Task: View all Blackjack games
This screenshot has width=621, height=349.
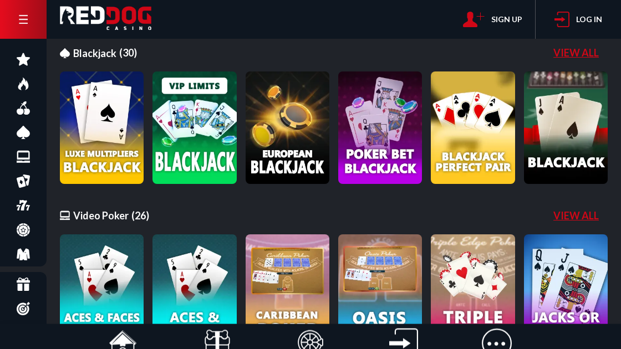Action: point(576,53)
